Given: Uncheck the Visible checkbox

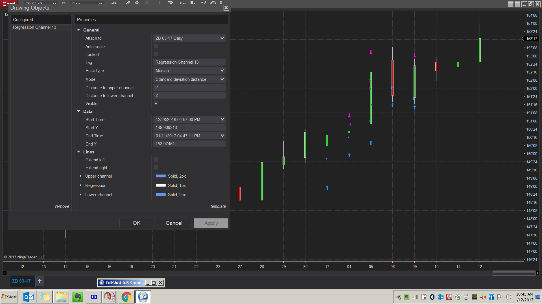Looking at the screenshot, I should [156, 103].
